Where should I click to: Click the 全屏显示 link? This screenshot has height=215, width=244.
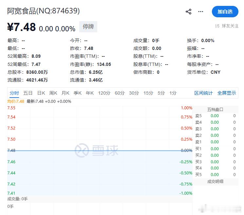pos(227,93)
